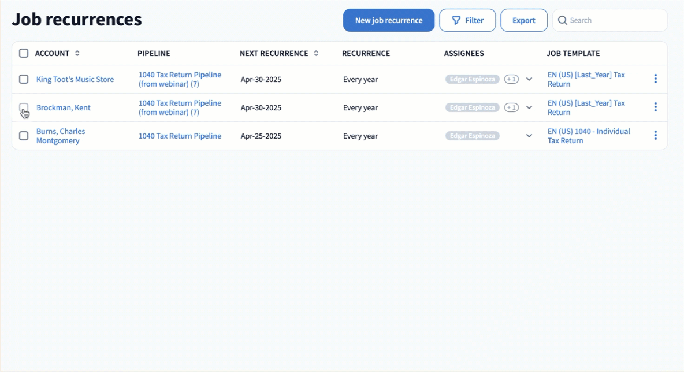Expand assignees chevron for Brockman, Kent
Screen dimensions: 684x372
(x=529, y=107)
